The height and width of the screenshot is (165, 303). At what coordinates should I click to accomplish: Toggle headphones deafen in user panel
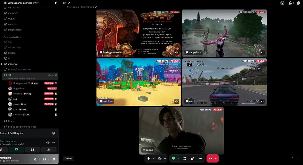44,159
